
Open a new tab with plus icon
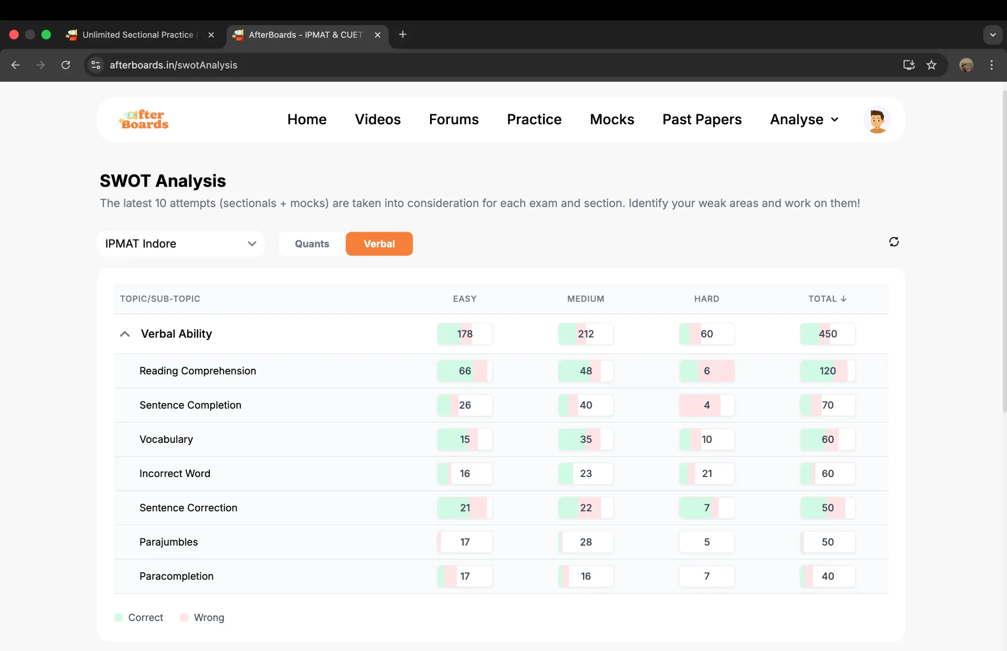pyautogui.click(x=403, y=35)
